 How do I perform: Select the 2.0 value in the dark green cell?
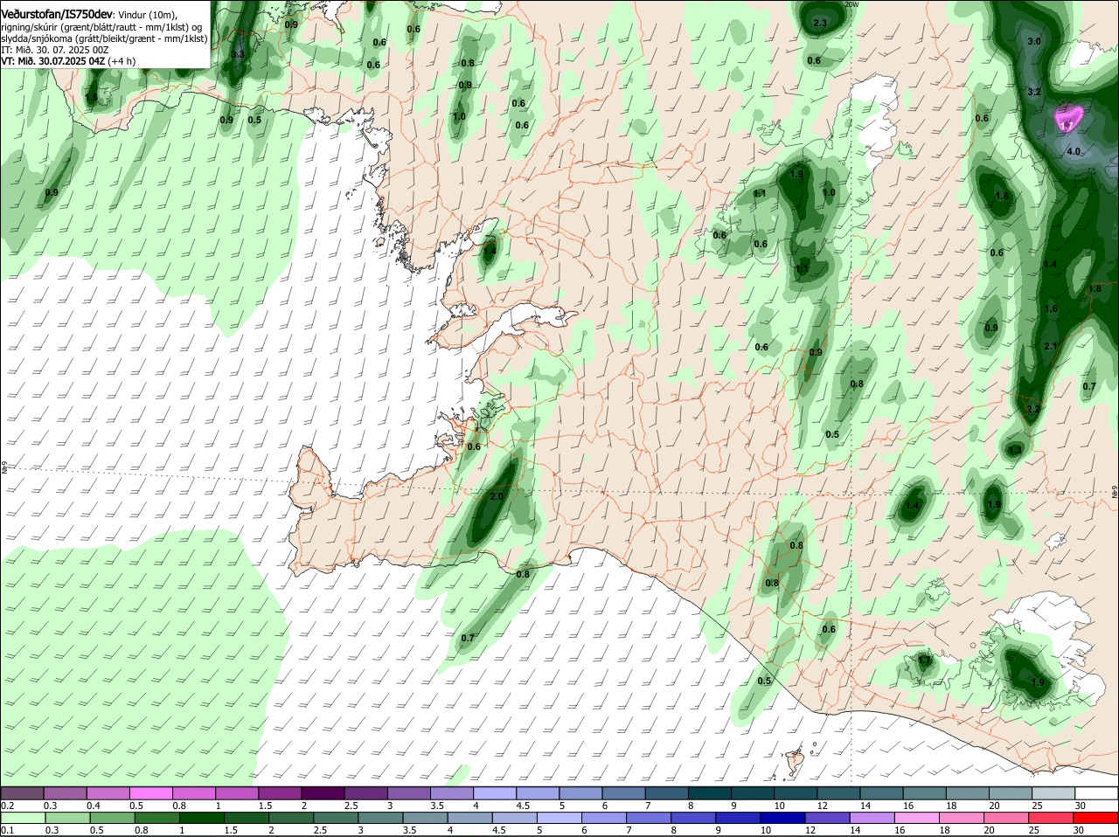(x=497, y=496)
